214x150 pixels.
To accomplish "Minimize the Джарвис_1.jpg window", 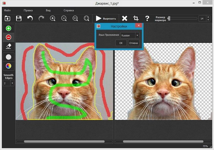I will (x=194, y=3).
